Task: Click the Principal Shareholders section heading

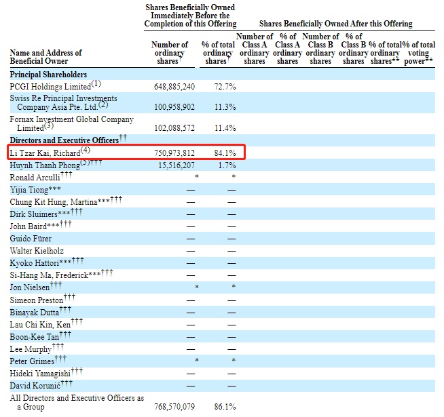Action: click(x=48, y=75)
